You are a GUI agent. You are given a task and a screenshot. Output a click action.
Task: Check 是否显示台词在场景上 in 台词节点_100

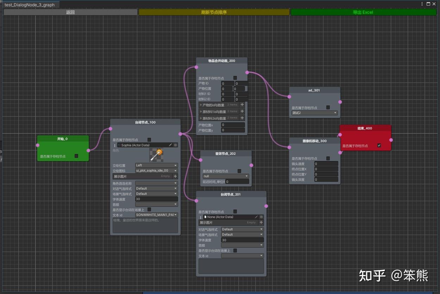click(149, 209)
